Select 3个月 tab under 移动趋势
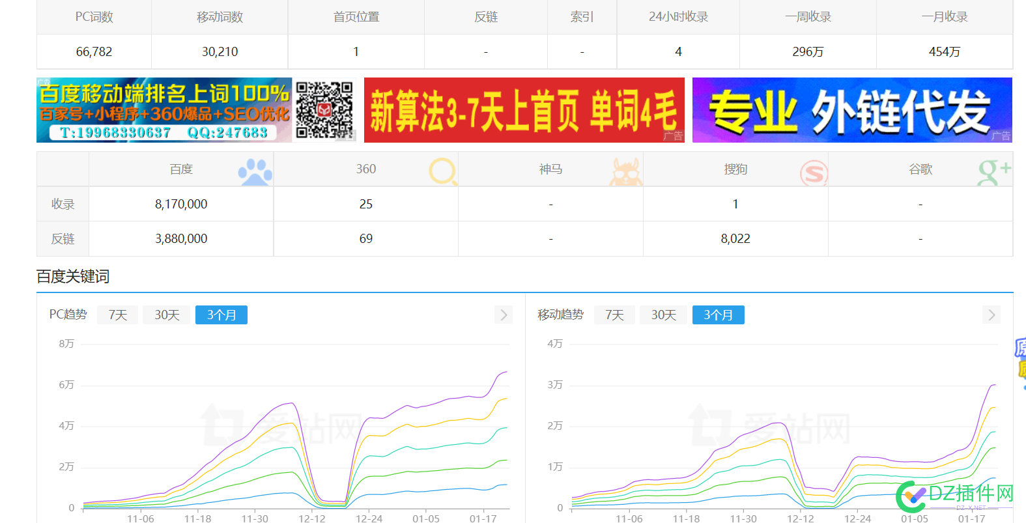Screen dimensions: 1026x523 coord(719,315)
